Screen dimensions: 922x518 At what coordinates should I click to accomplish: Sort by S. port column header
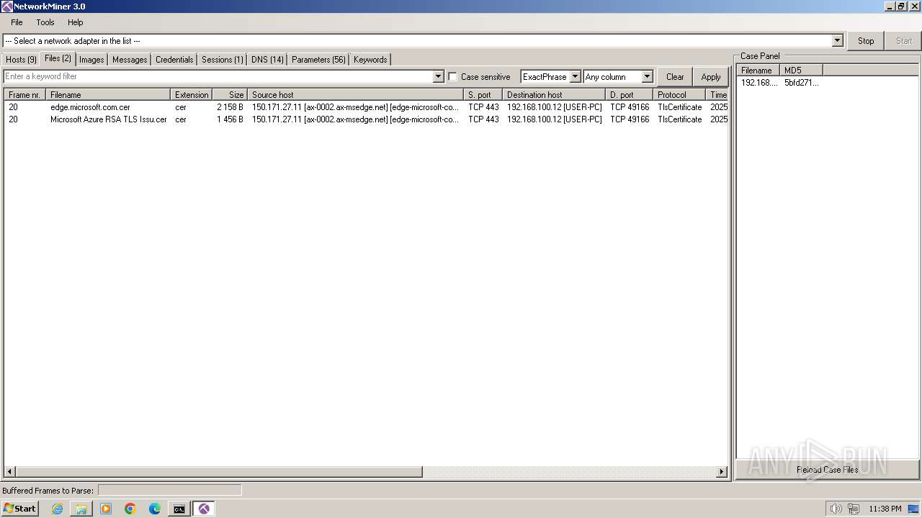(x=483, y=95)
